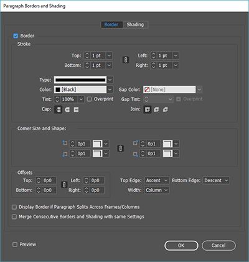249x262 pixels.
Task: Uncheck the Border checkbox
Action: [x=16, y=36]
